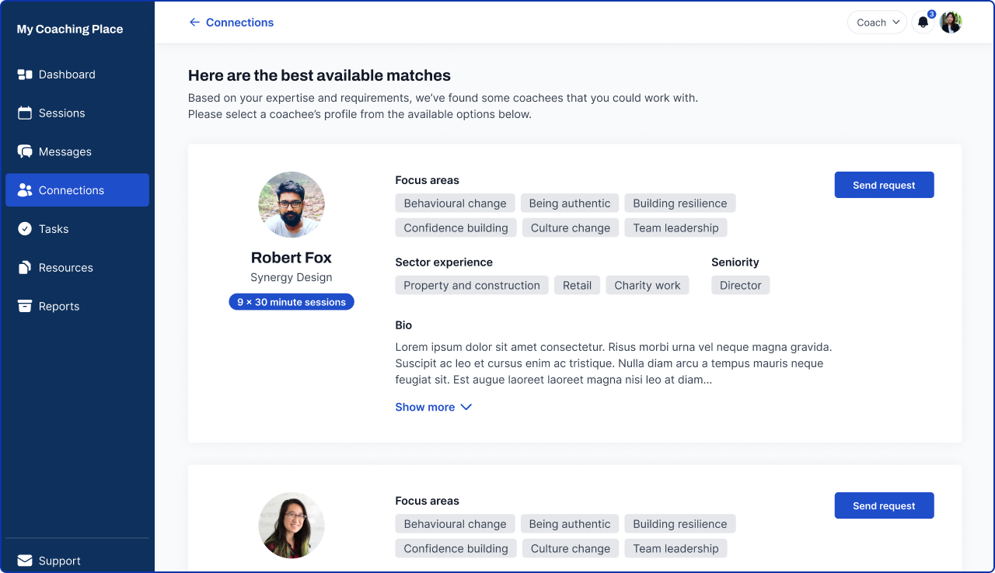The height and width of the screenshot is (573, 995).
Task: Click the back arrow beside Connections
Action: (x=194, y=23)
